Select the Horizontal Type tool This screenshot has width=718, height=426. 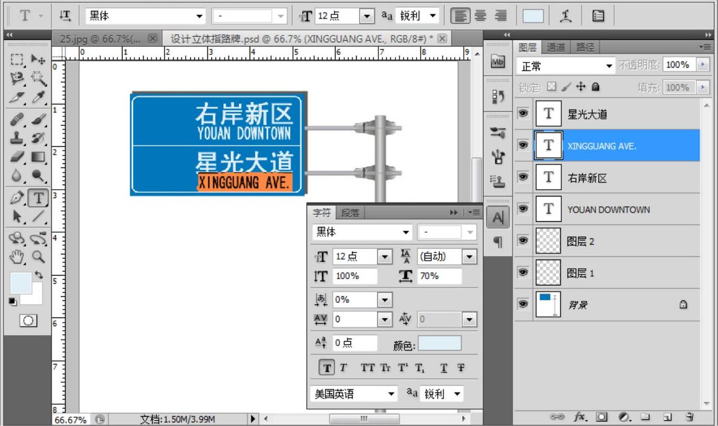[x=38, y=197]
